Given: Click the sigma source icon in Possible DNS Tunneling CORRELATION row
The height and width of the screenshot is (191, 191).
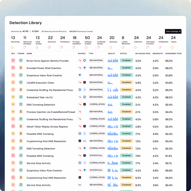Looking at the screenshot, I should pyautogui.click(x=84, y=133).
